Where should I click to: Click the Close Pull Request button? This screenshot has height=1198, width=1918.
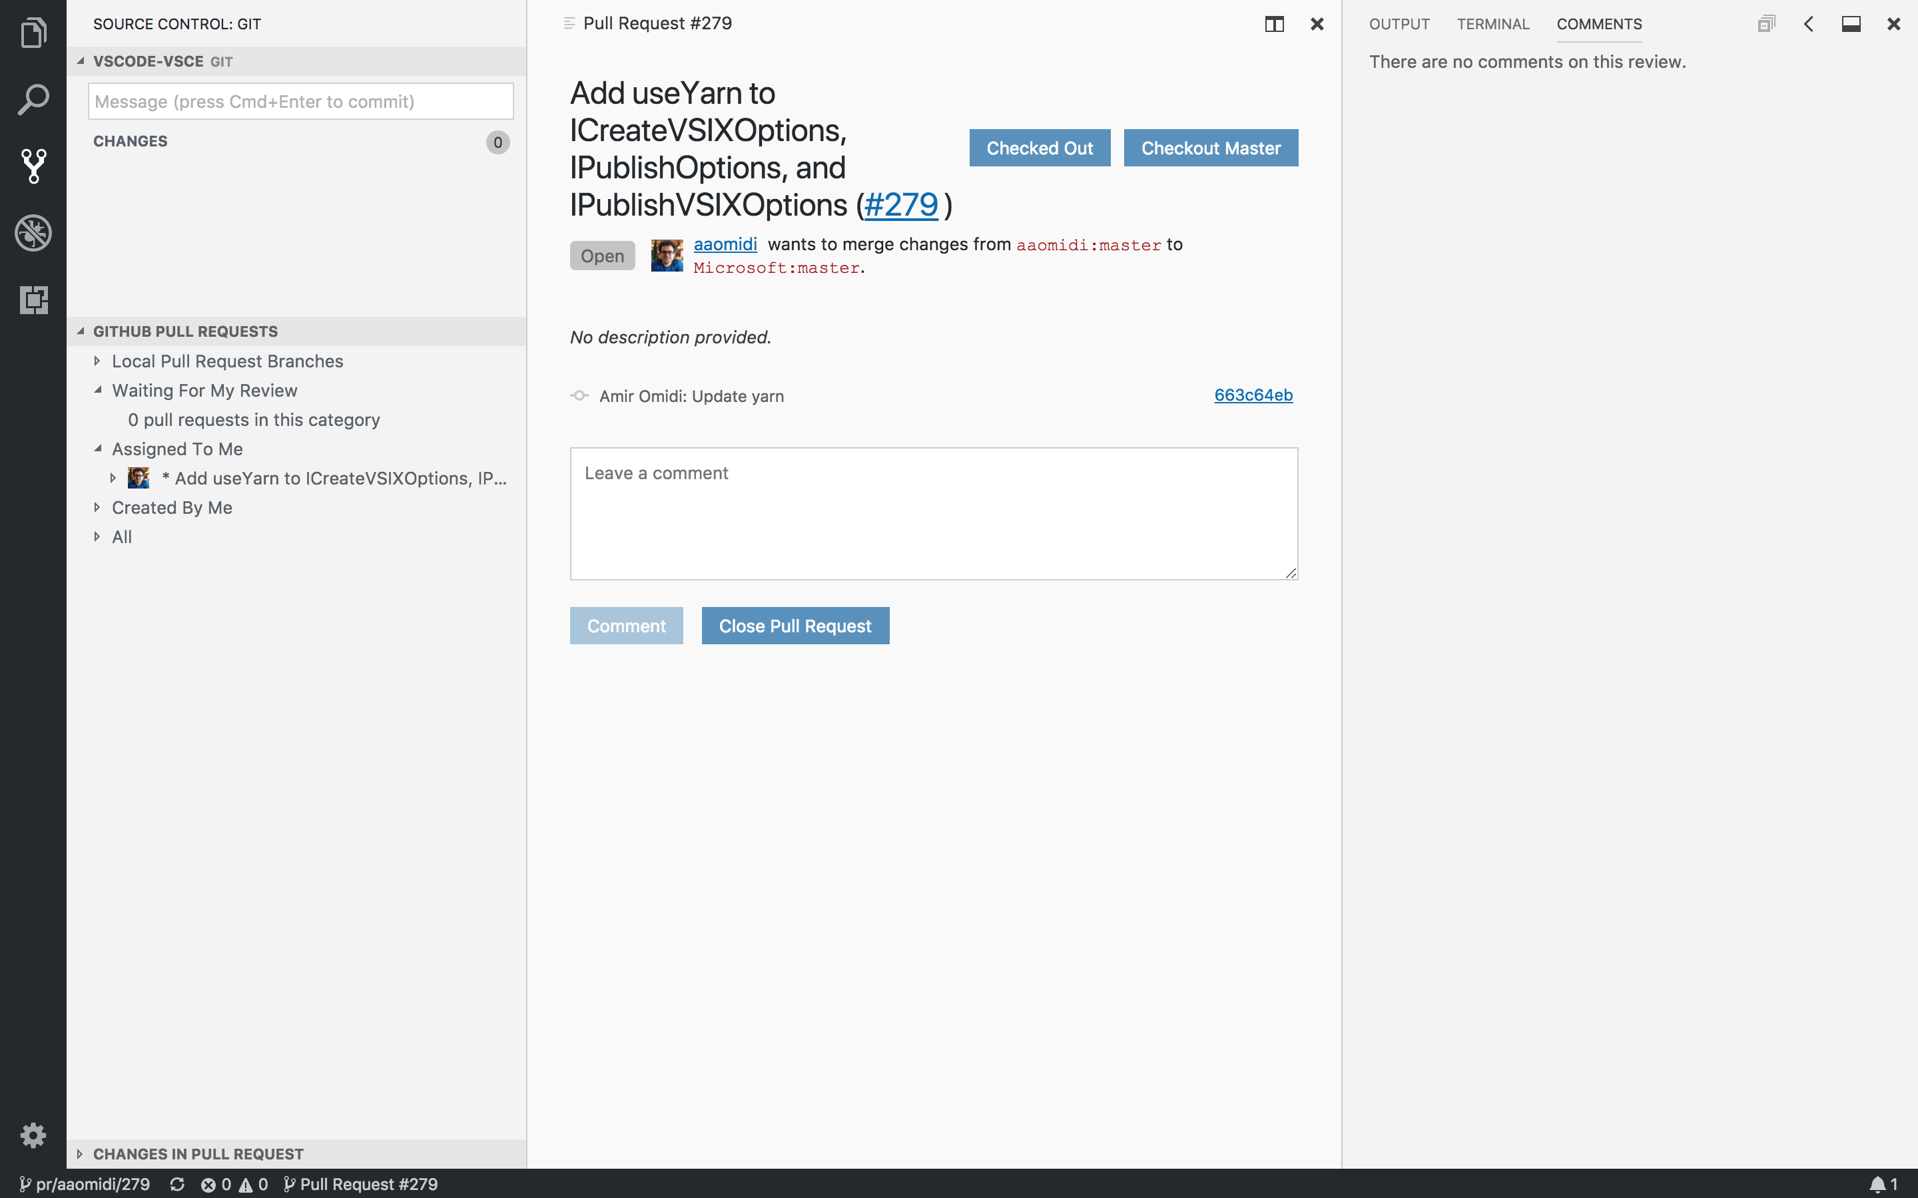tap(795, 625)
